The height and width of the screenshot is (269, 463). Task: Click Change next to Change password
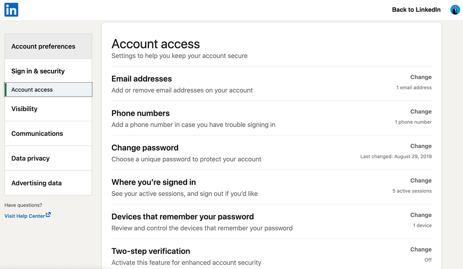pyautogui.click(x=421, y=146)
